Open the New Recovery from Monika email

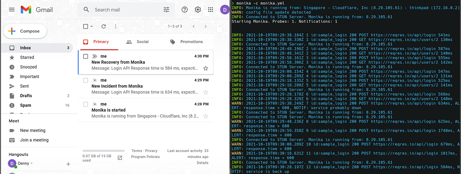coord(146,62)
